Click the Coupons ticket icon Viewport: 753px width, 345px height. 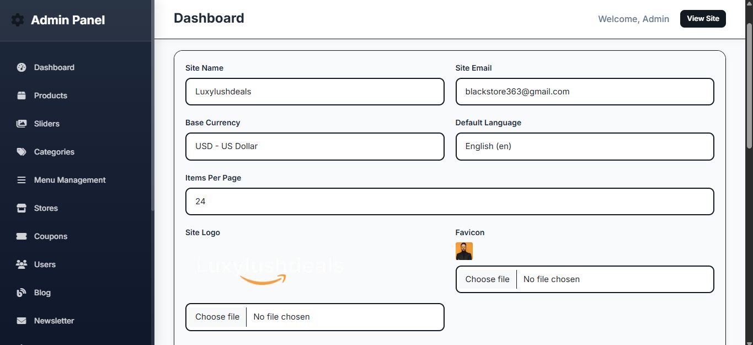pos(22,236)
